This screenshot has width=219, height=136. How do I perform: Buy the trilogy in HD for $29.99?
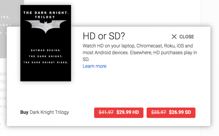(119, 113)
